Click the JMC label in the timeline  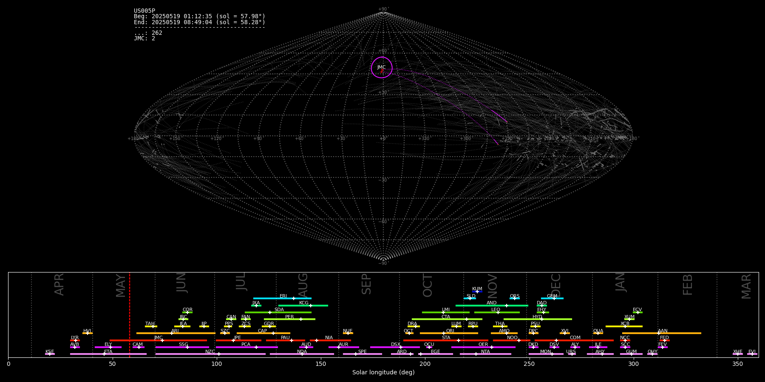(x=158, y=338)
